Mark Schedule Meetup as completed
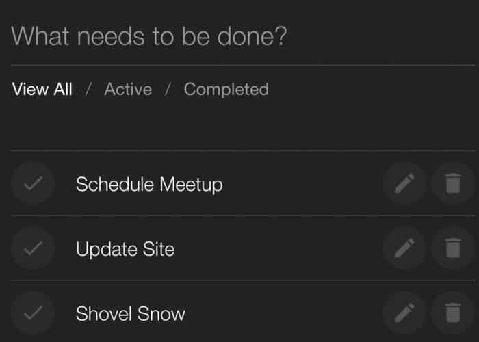This screenshot has height=342, width=479. coord(33,183)
